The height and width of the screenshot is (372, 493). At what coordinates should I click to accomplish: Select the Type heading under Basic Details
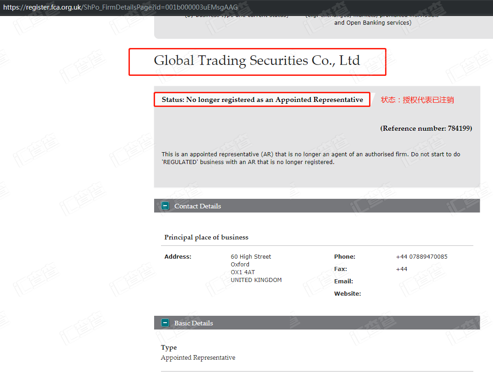169,347
